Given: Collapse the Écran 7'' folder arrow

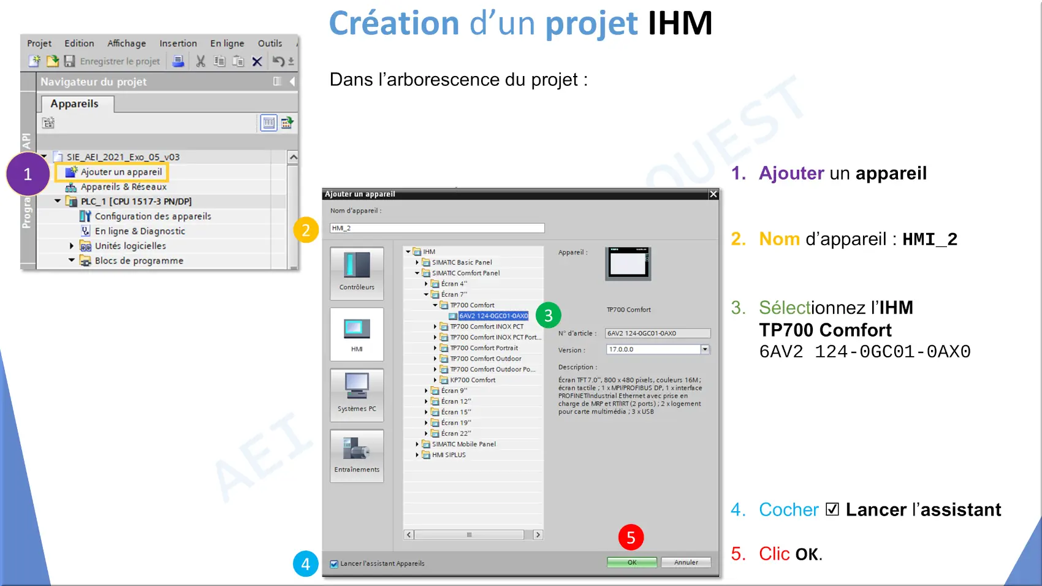Looking at the screenshot, I should [427, 295].
